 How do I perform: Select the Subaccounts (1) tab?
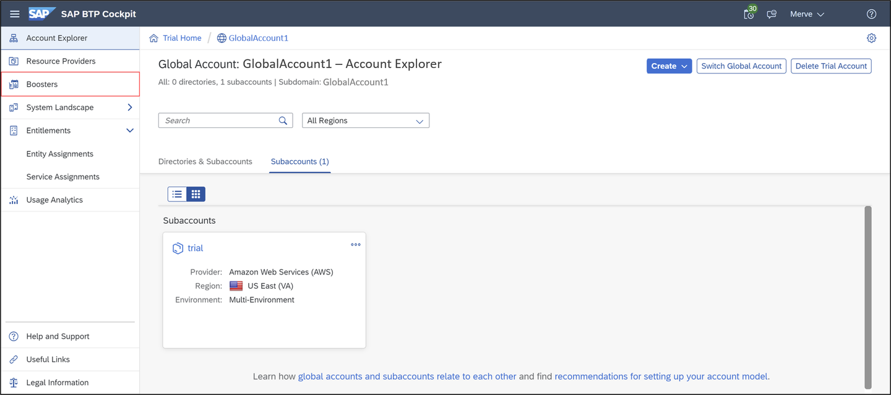[300, 161]
